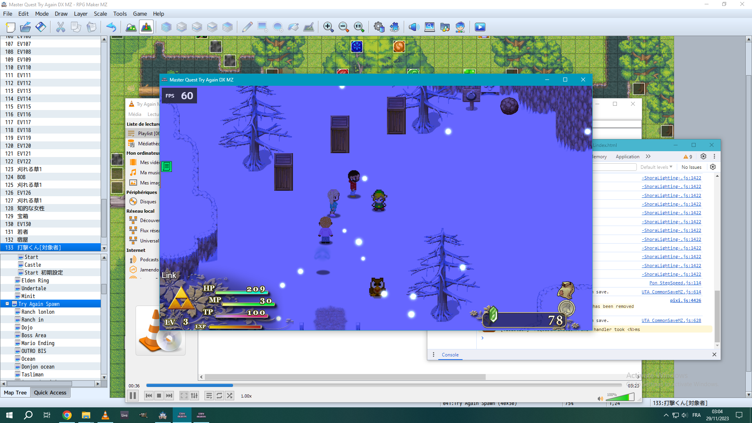Viewport: 752px width, 423px height.
Task: Open Console settings gear beside No Issues
Action: [713, 167]
